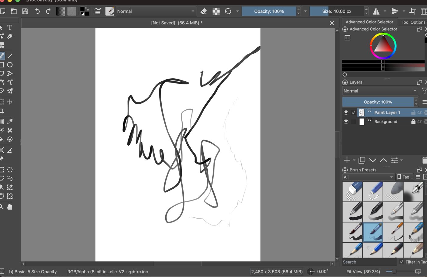Open the layer properties dropdown arrow
The height and width of the screenshot is (277, 427).
(x=402, y=160)
